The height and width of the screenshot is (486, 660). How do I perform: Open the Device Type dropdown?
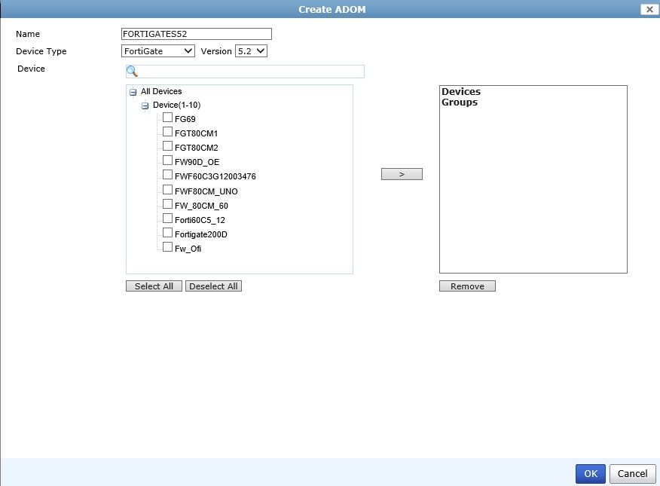(x=157, y=50)
